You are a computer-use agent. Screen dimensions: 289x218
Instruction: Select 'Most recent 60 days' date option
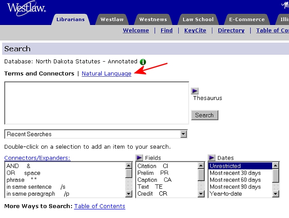(x=240, y=180)
